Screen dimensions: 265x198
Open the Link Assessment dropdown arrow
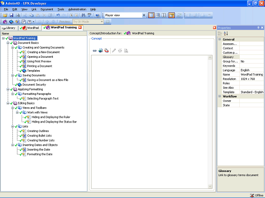point(34,22)
